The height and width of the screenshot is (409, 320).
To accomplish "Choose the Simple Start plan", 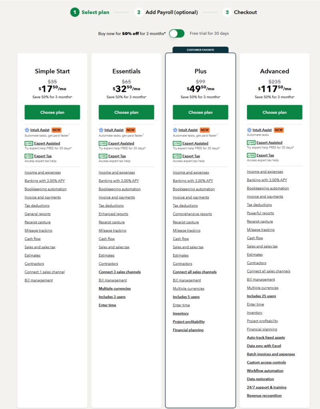I will [52, 112].
